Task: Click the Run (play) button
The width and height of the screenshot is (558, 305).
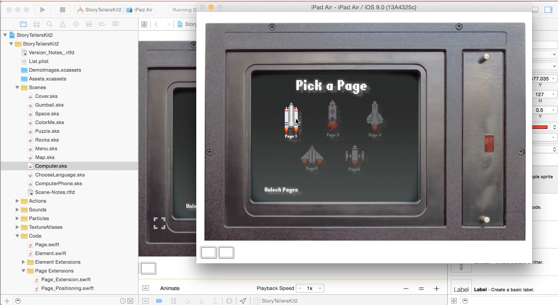Action: click(x=43, y=10)
